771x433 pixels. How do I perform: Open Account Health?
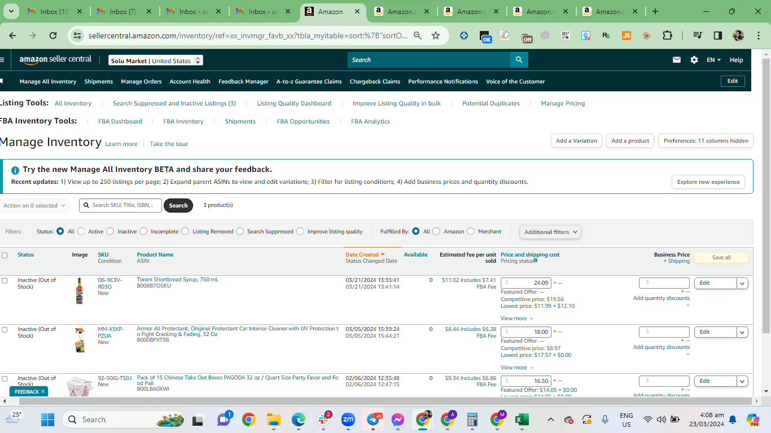[x=190, y=81]
